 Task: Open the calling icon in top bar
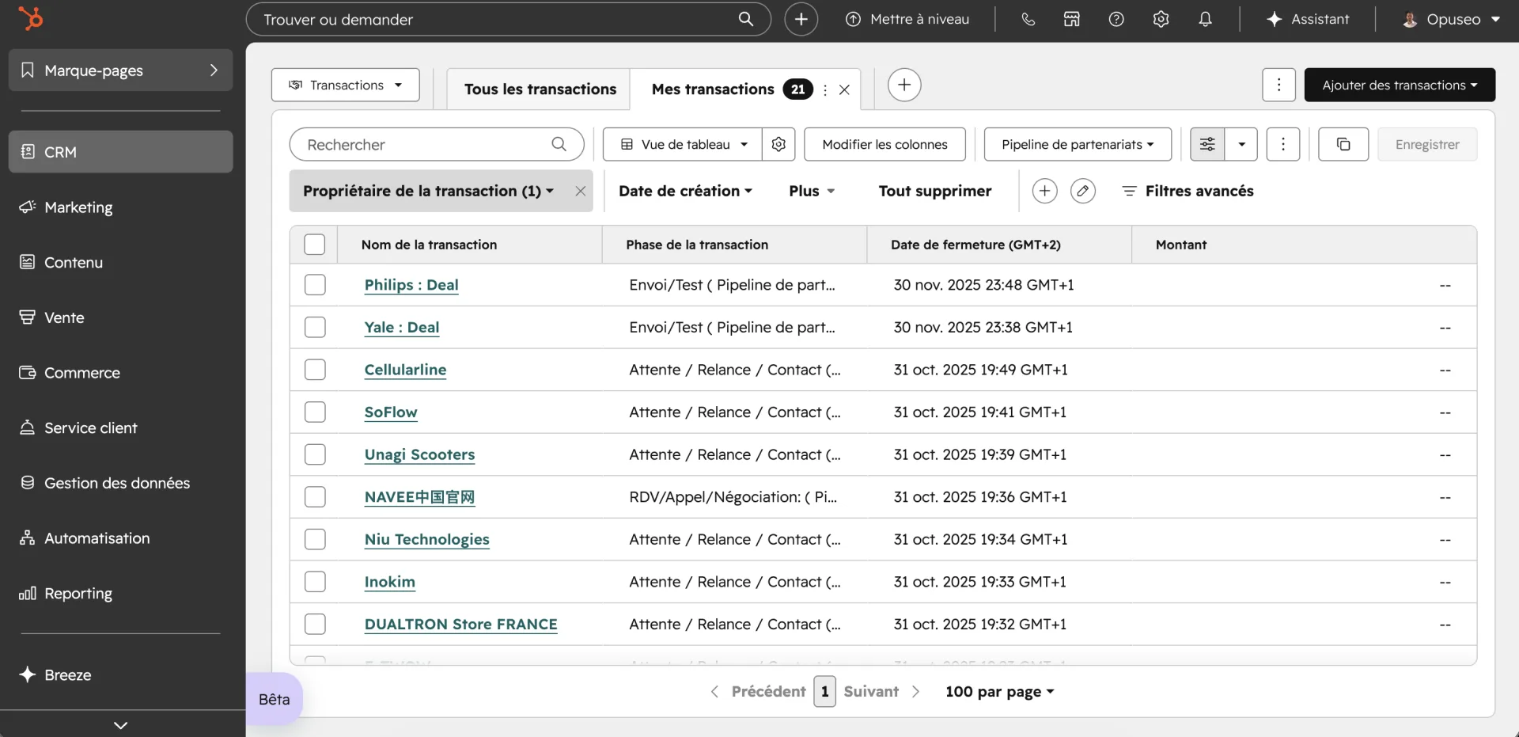[1028, 19]
